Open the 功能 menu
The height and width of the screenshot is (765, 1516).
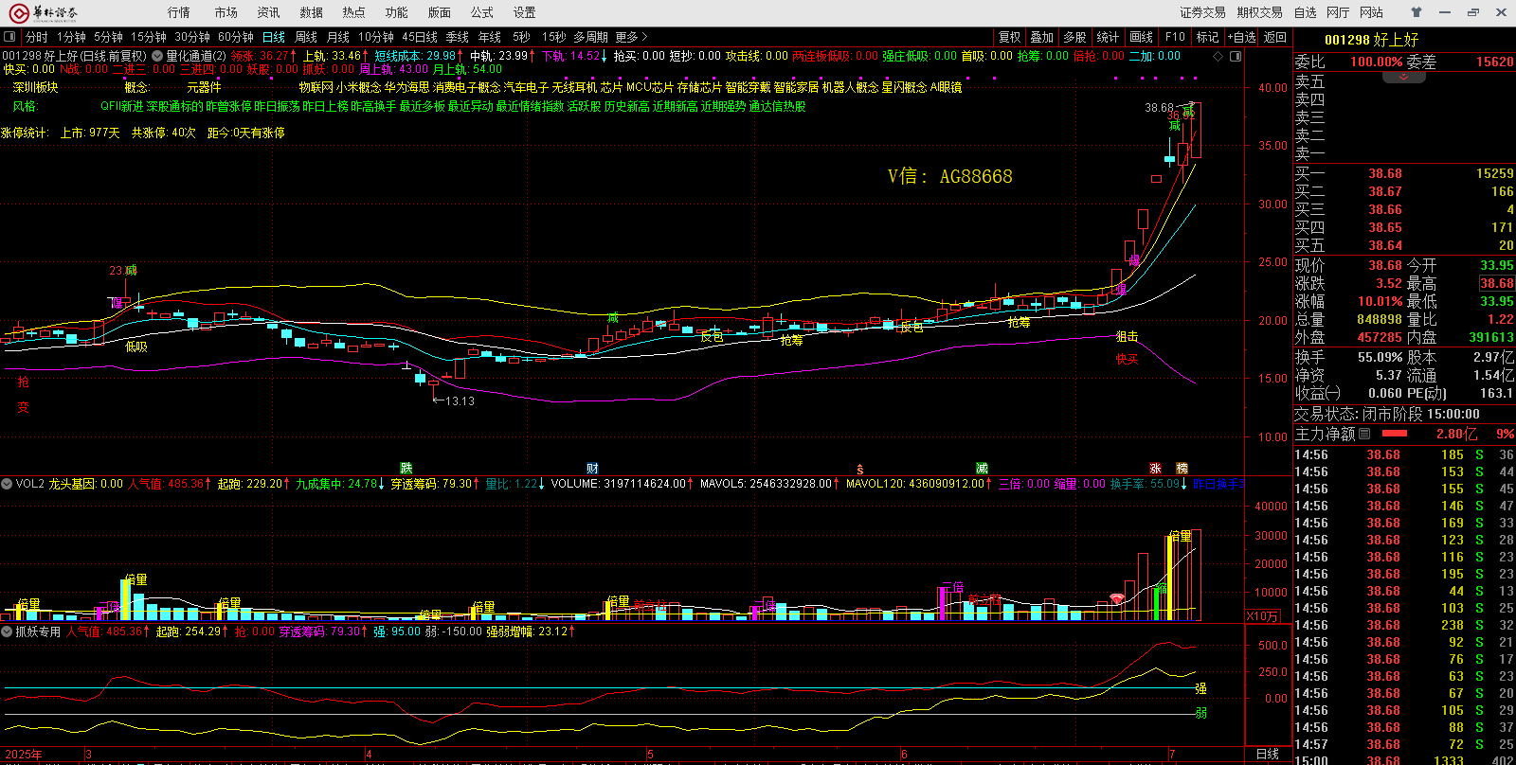click(x=396, y=12)
